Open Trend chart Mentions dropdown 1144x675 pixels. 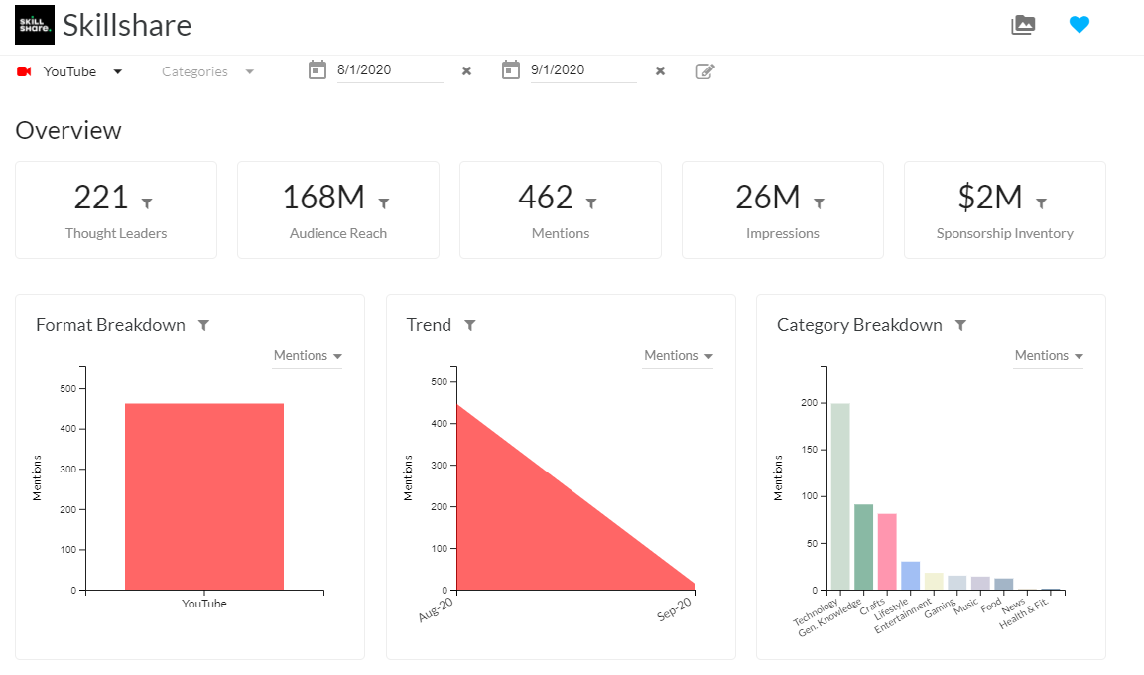(x=678, y=356)
